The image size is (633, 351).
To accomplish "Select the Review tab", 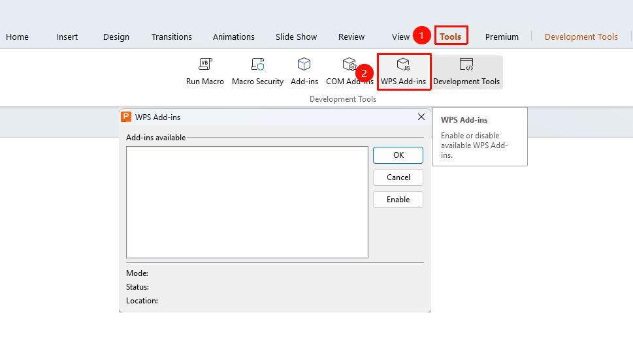I will pyautogui.click(x=351, y=37).
